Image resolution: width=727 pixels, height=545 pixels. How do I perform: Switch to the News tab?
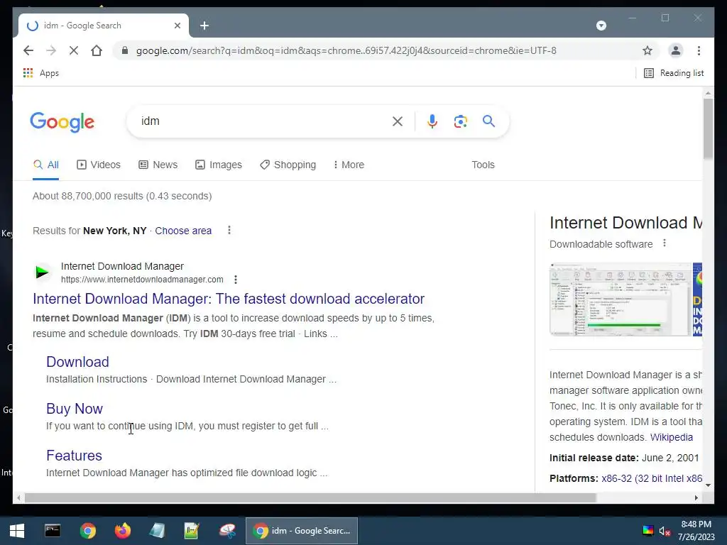tap(158, 165)
